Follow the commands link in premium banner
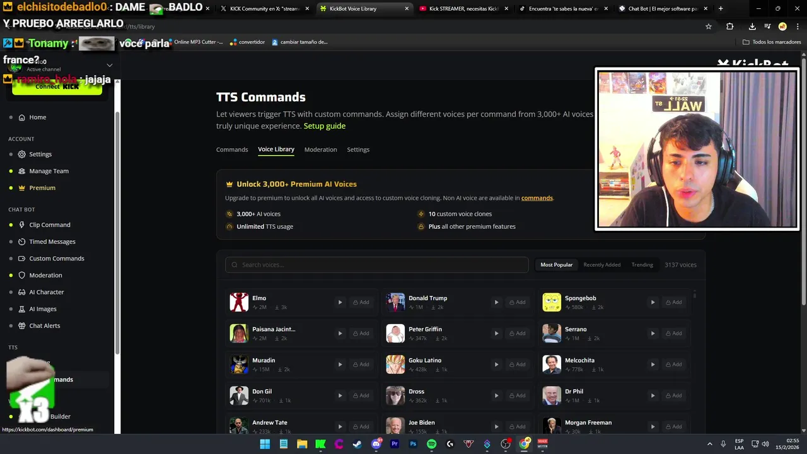 tap(537, 198)
